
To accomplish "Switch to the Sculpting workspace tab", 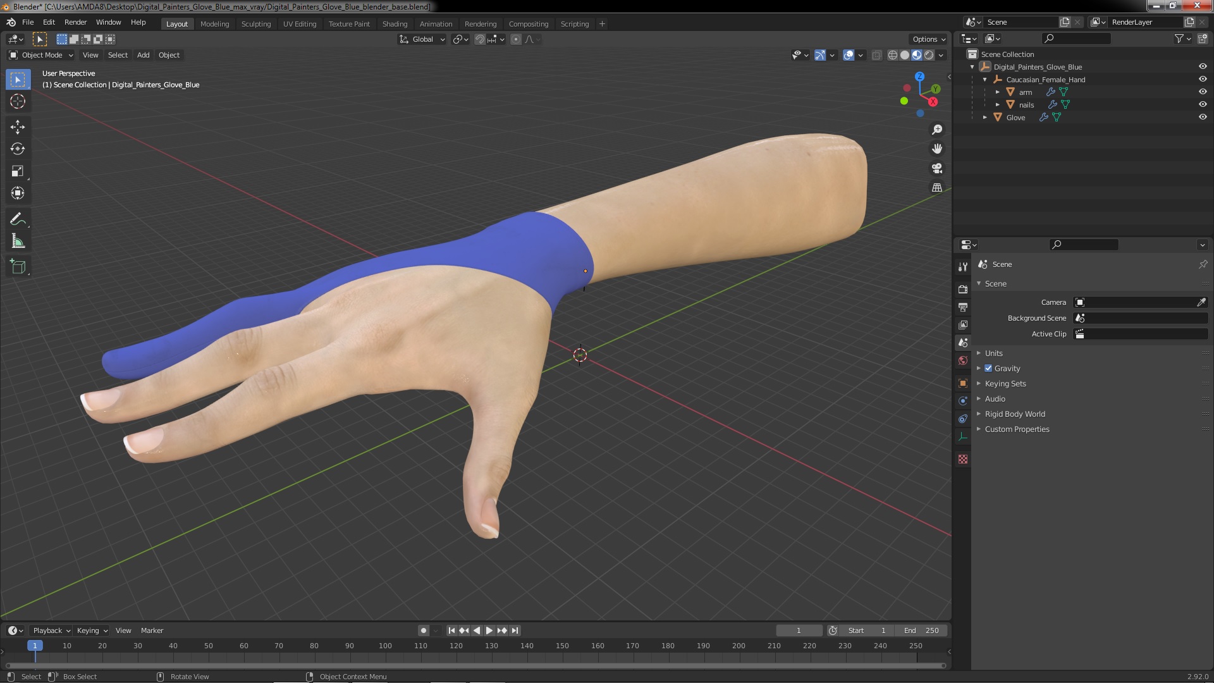I will tap(256, 24).
